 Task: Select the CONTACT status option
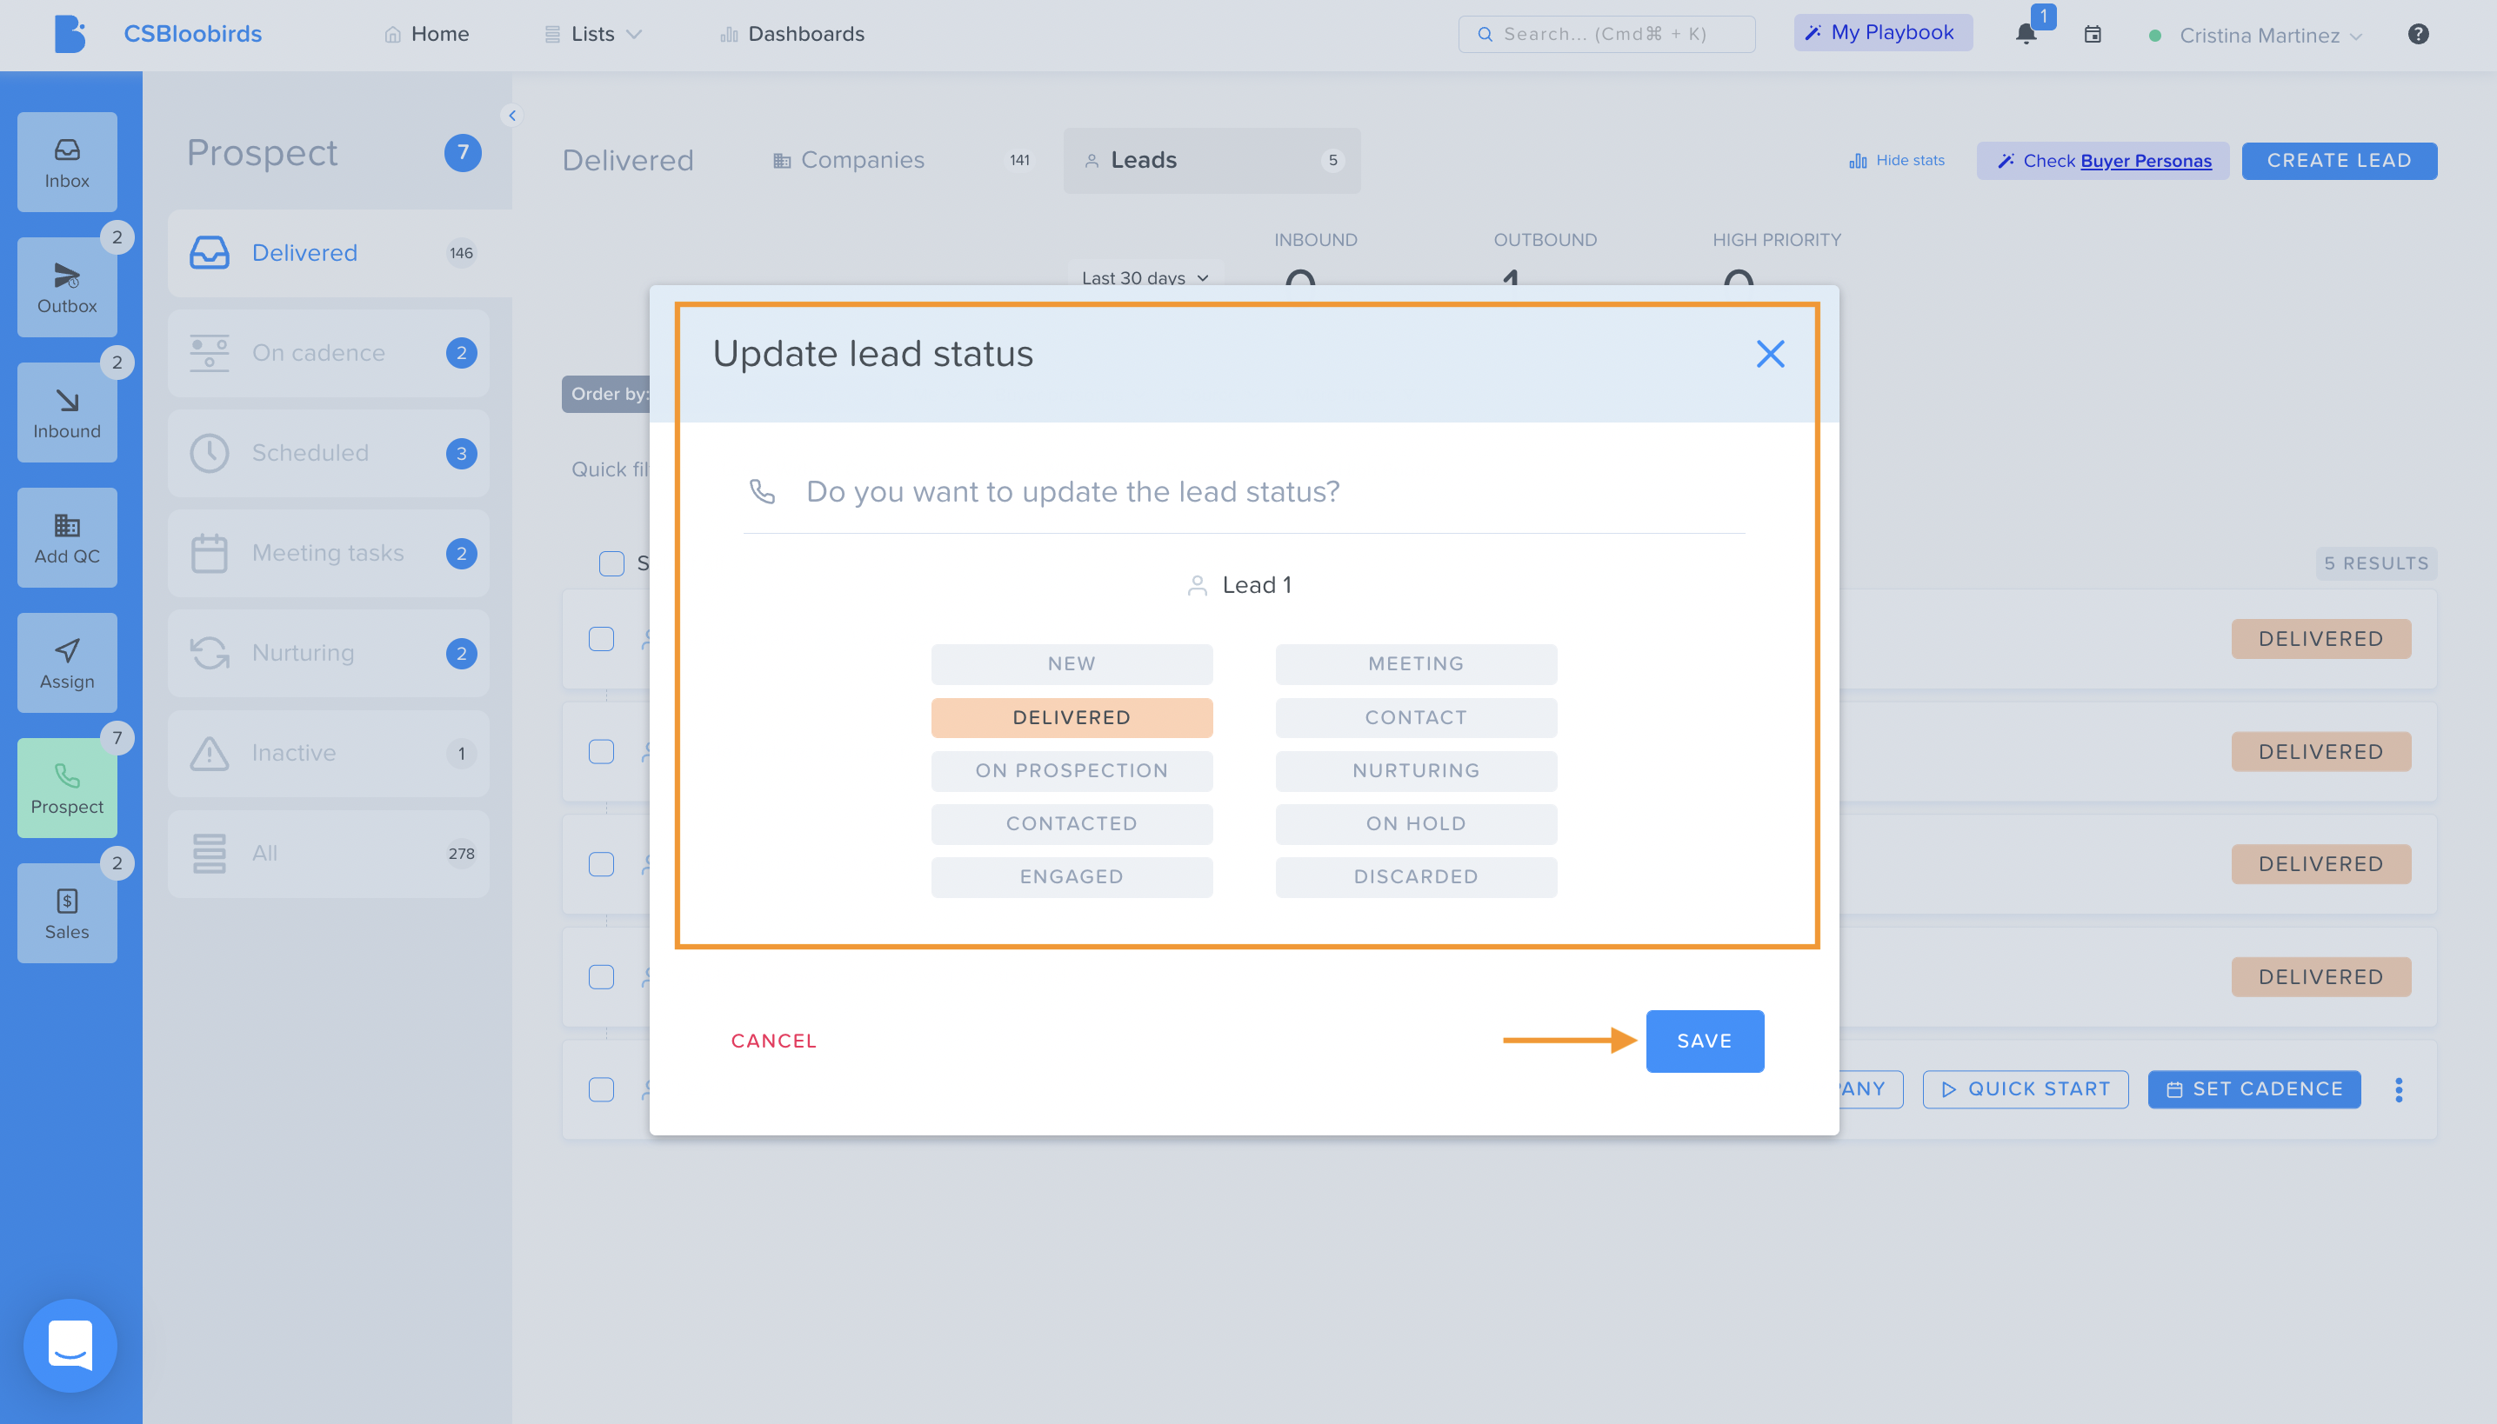click(1416, 718)
